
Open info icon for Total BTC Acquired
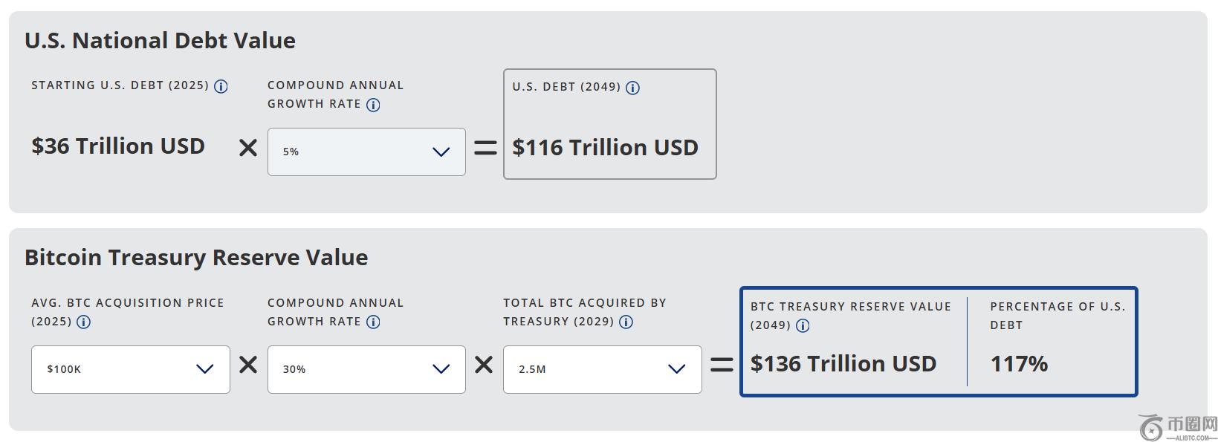point(626,322)
